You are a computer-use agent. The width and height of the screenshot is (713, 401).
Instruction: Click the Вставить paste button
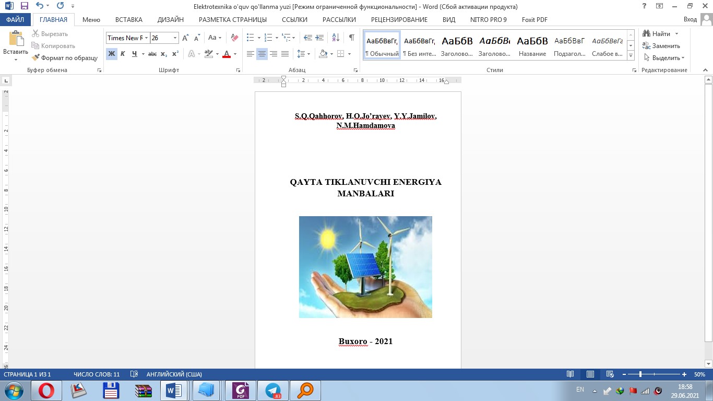coord(16,42)
